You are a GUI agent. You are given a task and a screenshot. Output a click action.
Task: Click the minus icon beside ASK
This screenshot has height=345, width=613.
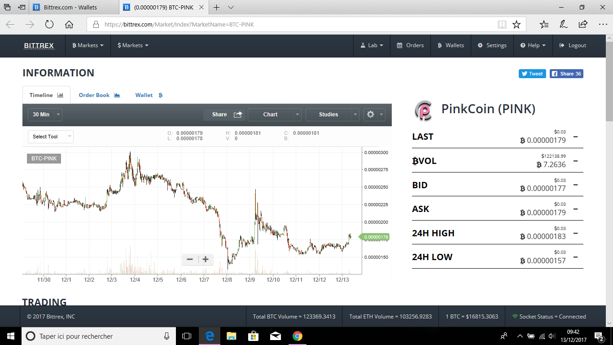pyautogui.click(x=576, y=209)
